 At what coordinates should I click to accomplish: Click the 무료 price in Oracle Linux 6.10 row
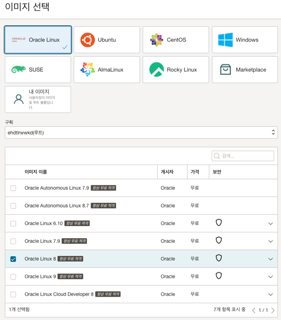pos(195,223)
